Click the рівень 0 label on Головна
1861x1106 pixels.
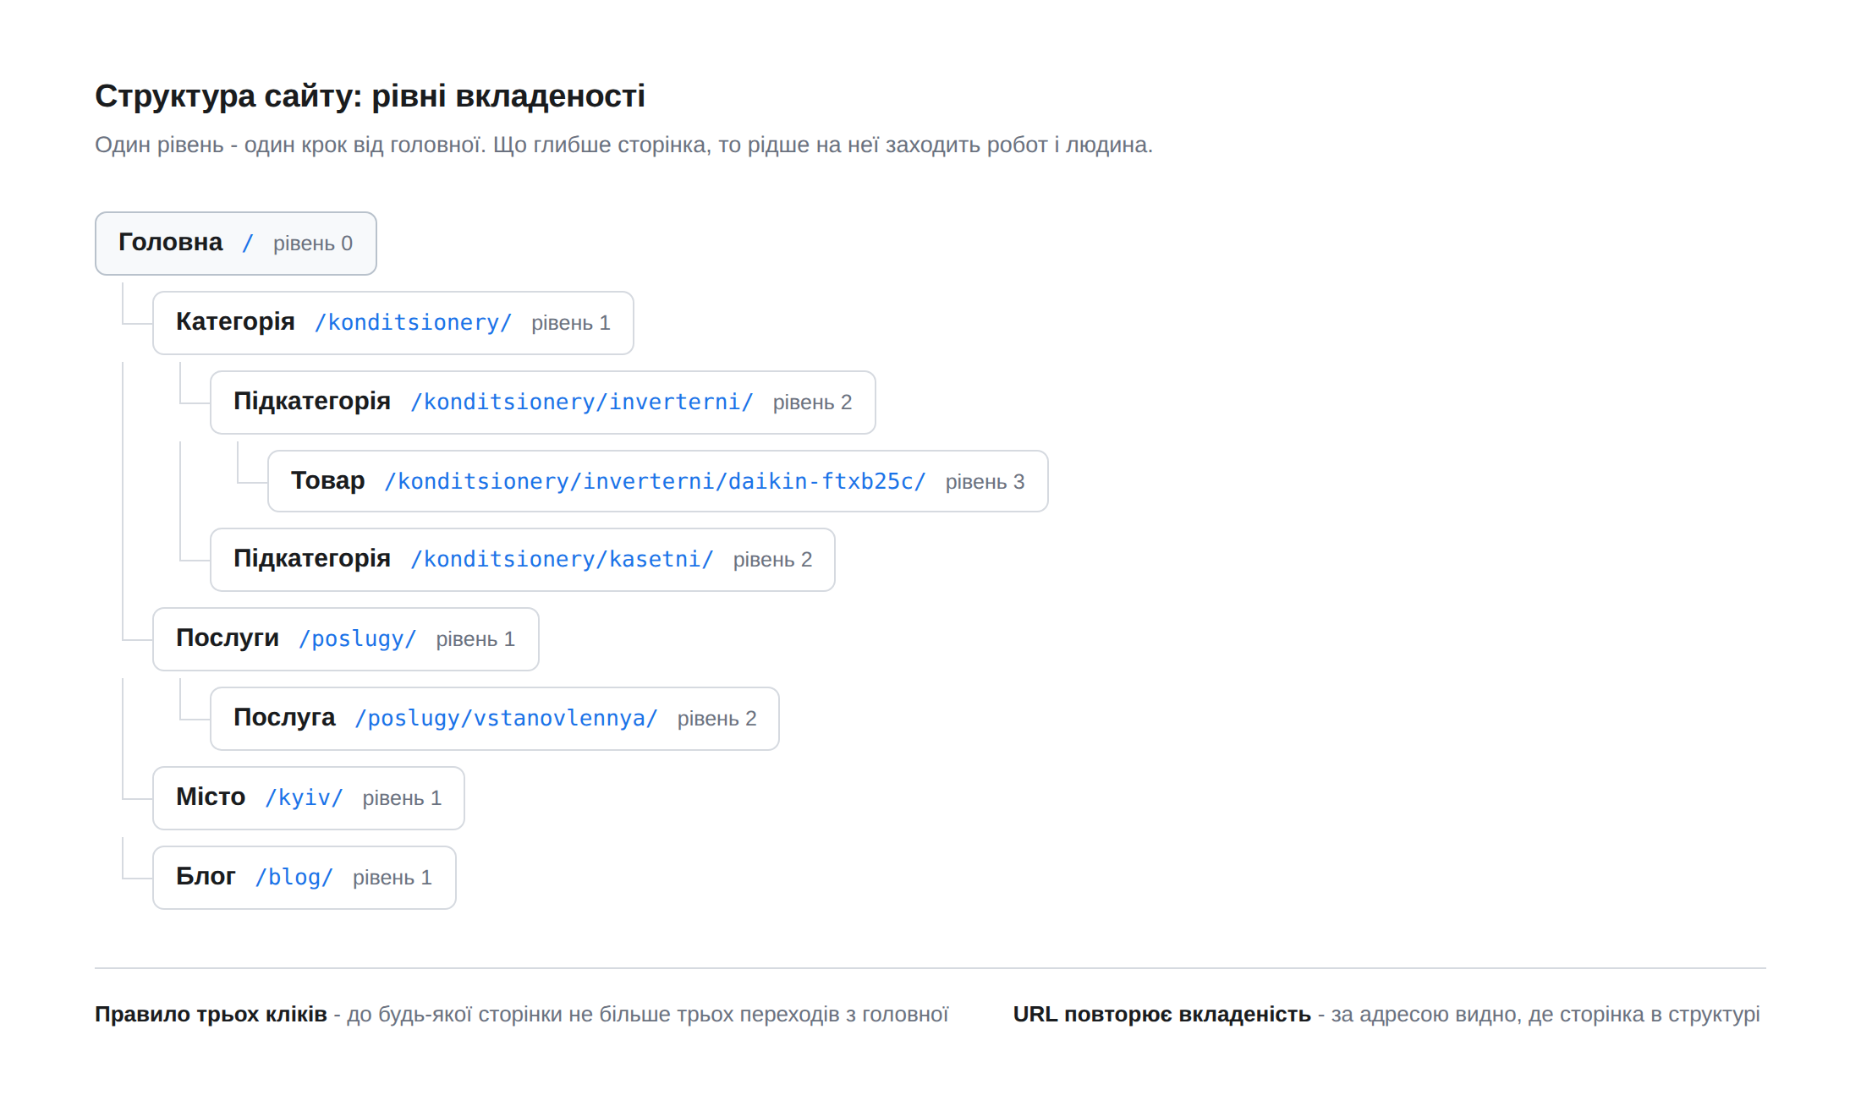pos(312,244)
